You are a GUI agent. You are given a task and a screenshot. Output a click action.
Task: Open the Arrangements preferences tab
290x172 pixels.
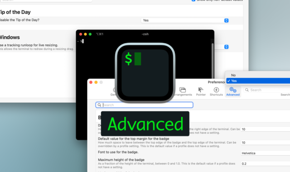point(183,91)
